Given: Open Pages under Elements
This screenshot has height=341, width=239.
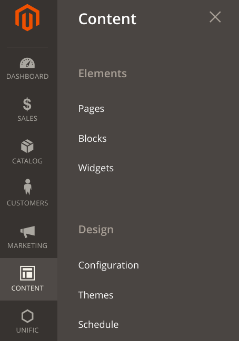Looking at the screenshot, I should pyautogui.click(x=91, y=109).
